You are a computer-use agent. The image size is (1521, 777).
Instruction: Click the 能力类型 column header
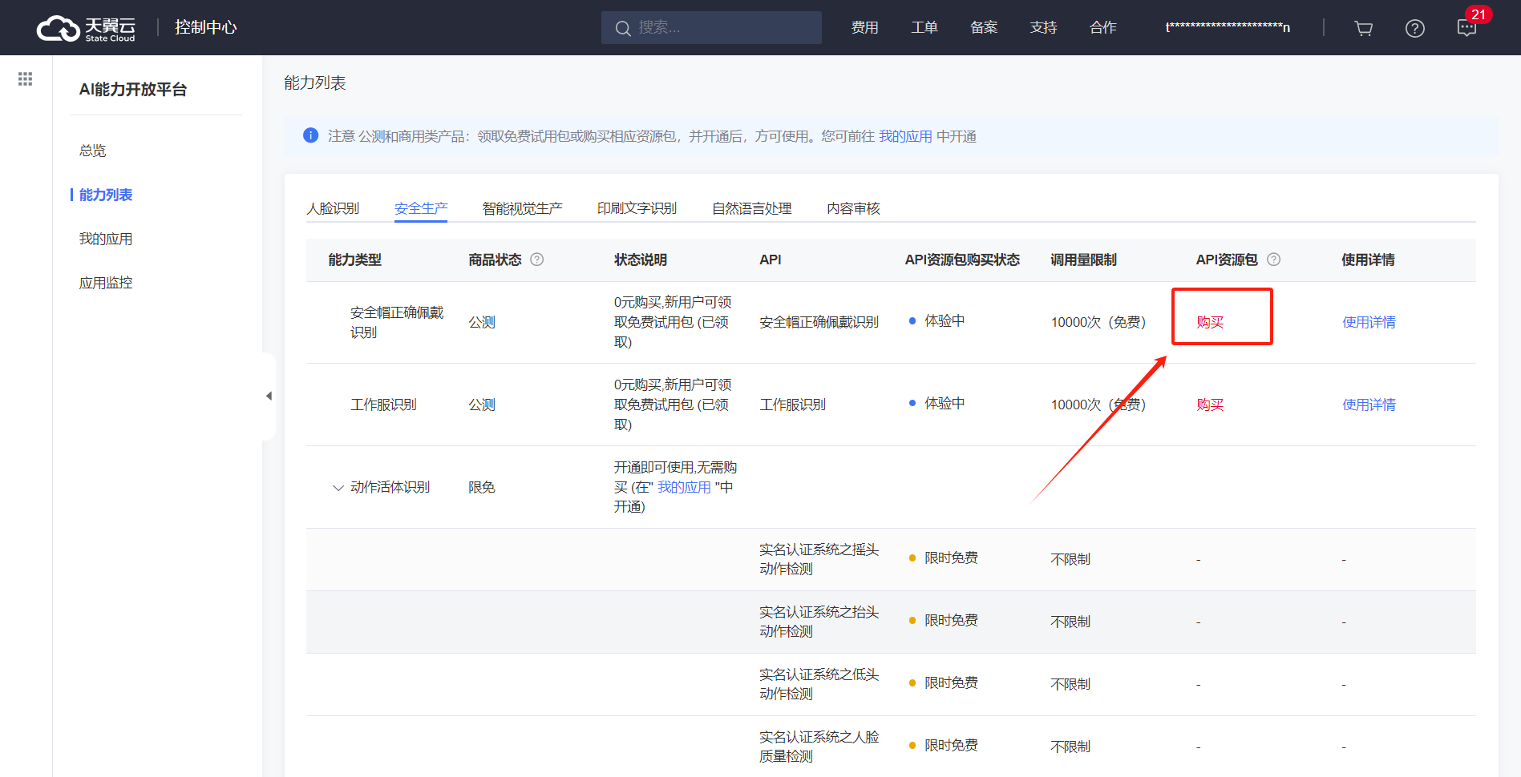pyautogui.click(x=354, y=260)
